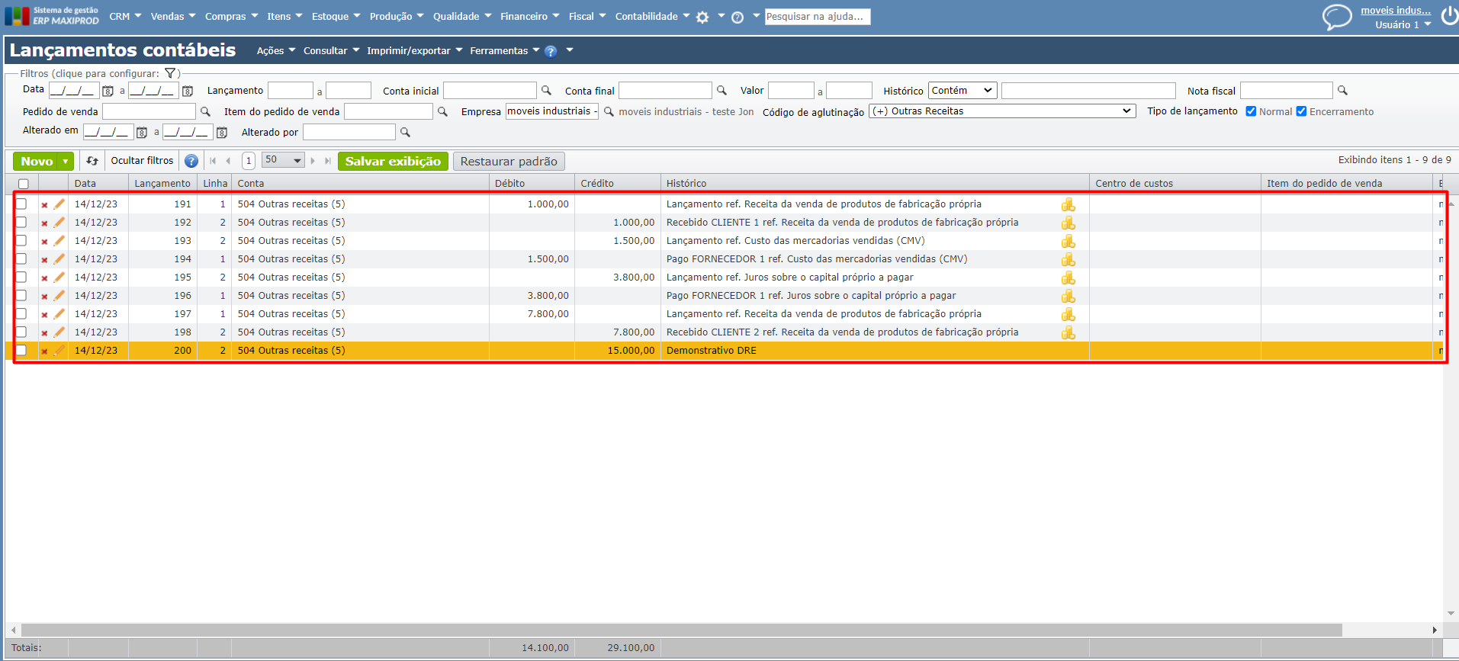1459x661 pixels.
Task: Click the refresh list icon
Action: click(x=92, y=161)
